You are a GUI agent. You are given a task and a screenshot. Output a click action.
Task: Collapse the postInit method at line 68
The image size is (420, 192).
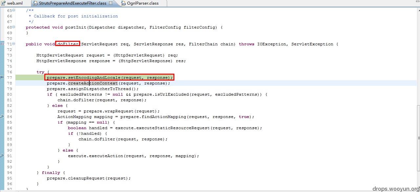14,27
